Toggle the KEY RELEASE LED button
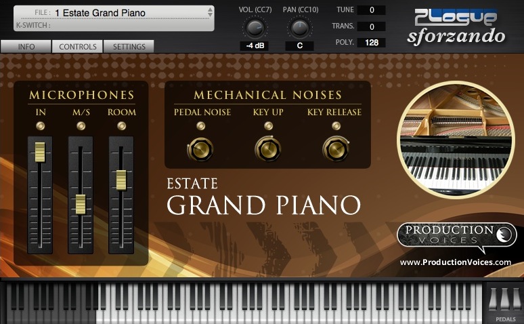 pyautogui.click(x=336, y=126)
